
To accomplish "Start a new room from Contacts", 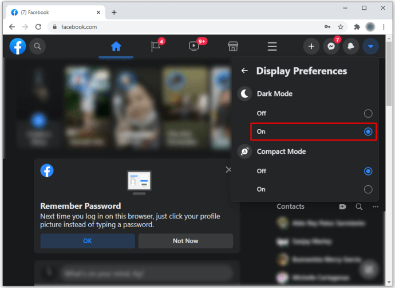I will click(x=342, y=207).
